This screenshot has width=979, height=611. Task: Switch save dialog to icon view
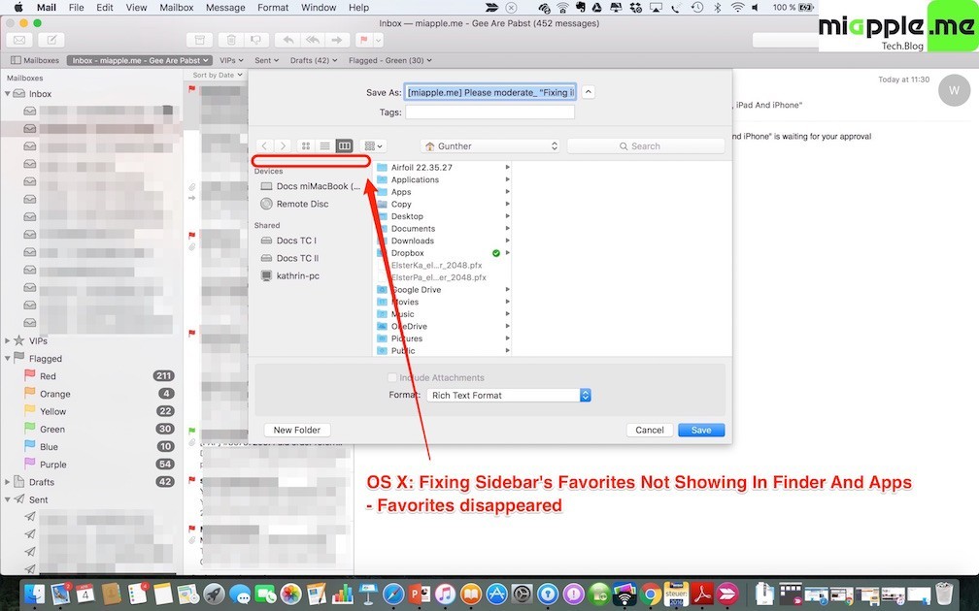tap(306, 145)
